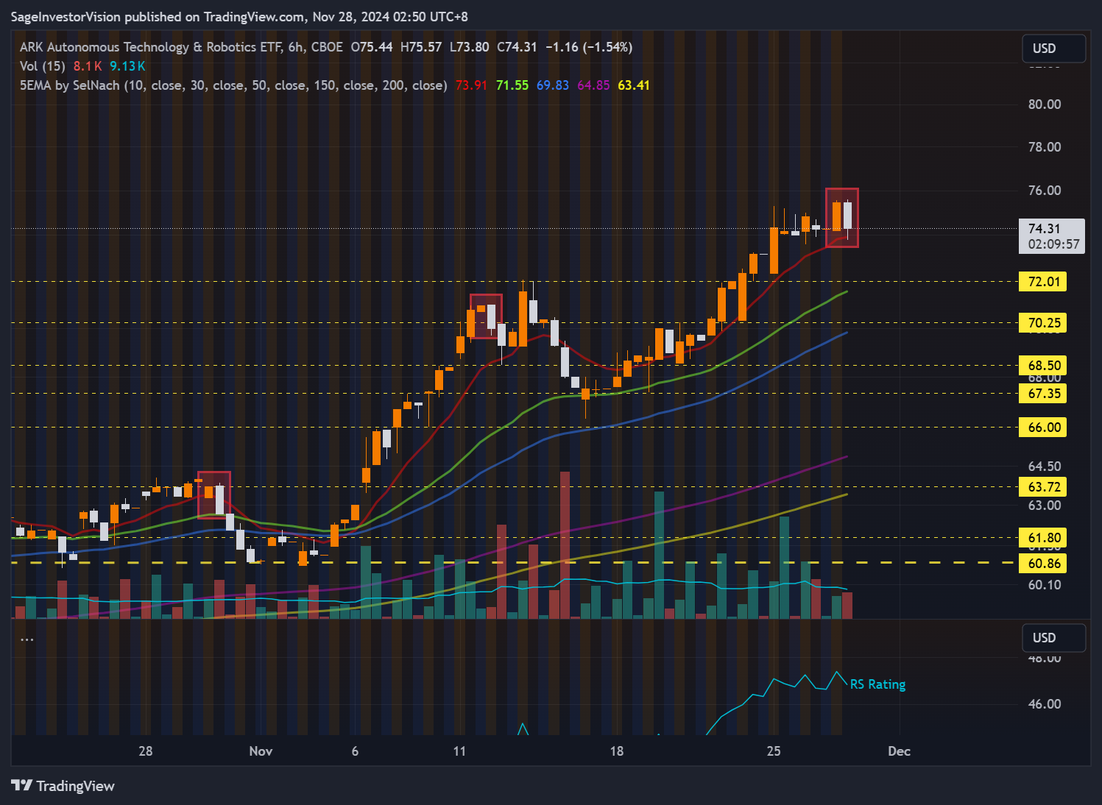Screen dimensions: 1102x805
Task: Select the C74.31 close value
Action: (x=517, y=47)
